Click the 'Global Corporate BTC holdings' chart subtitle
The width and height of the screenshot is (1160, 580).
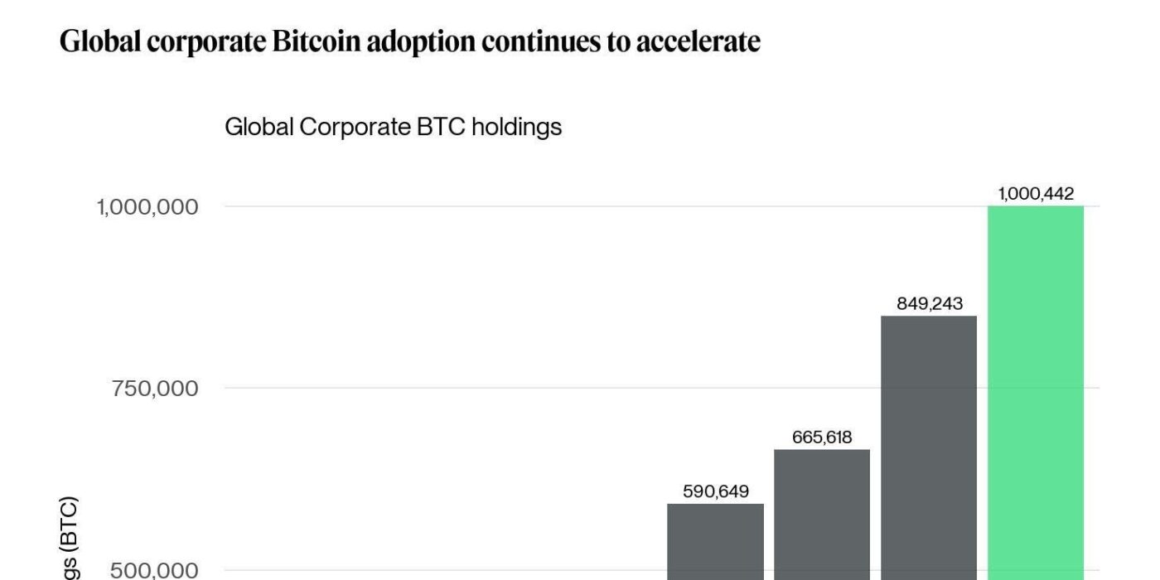[x=393, y=128]
